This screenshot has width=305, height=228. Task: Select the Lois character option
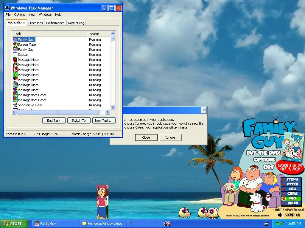coord(291,189)
